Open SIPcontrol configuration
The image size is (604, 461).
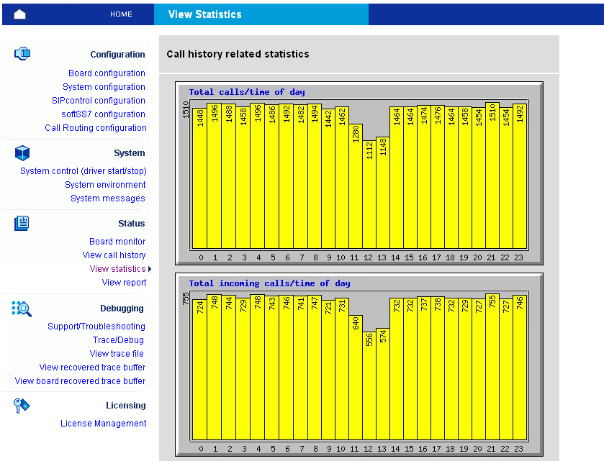point(99,101)
